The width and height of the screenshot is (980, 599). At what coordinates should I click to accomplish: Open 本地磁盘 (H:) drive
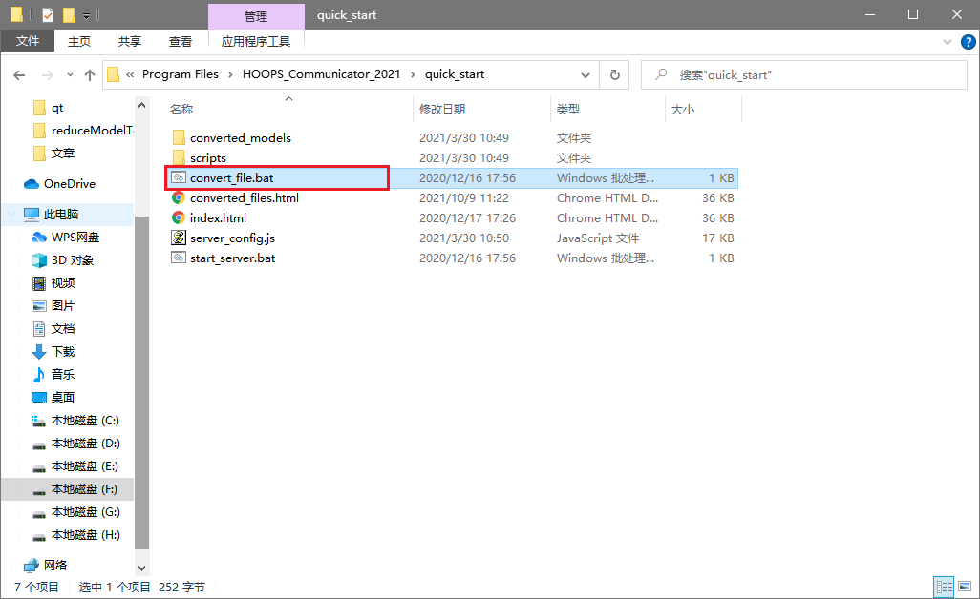point(86,535)
